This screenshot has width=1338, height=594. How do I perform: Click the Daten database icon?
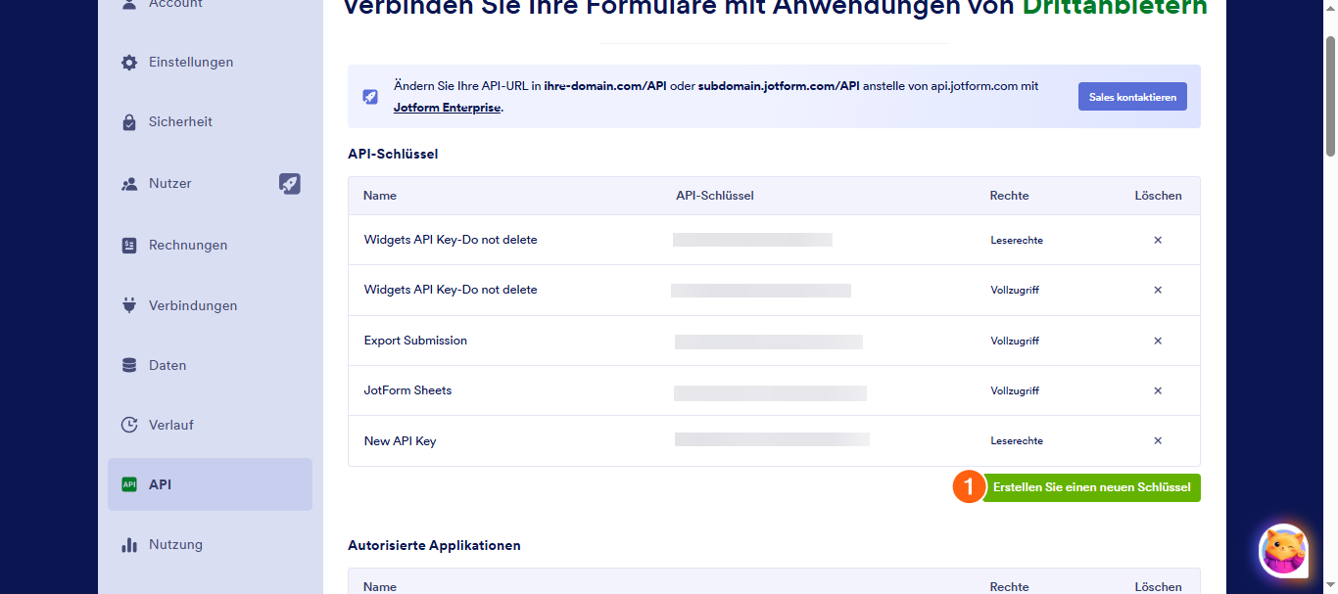129,365
